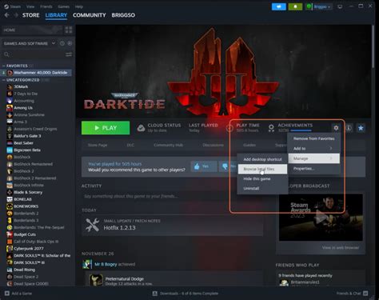Go forward with the right arrow

[x=16, y=15]
